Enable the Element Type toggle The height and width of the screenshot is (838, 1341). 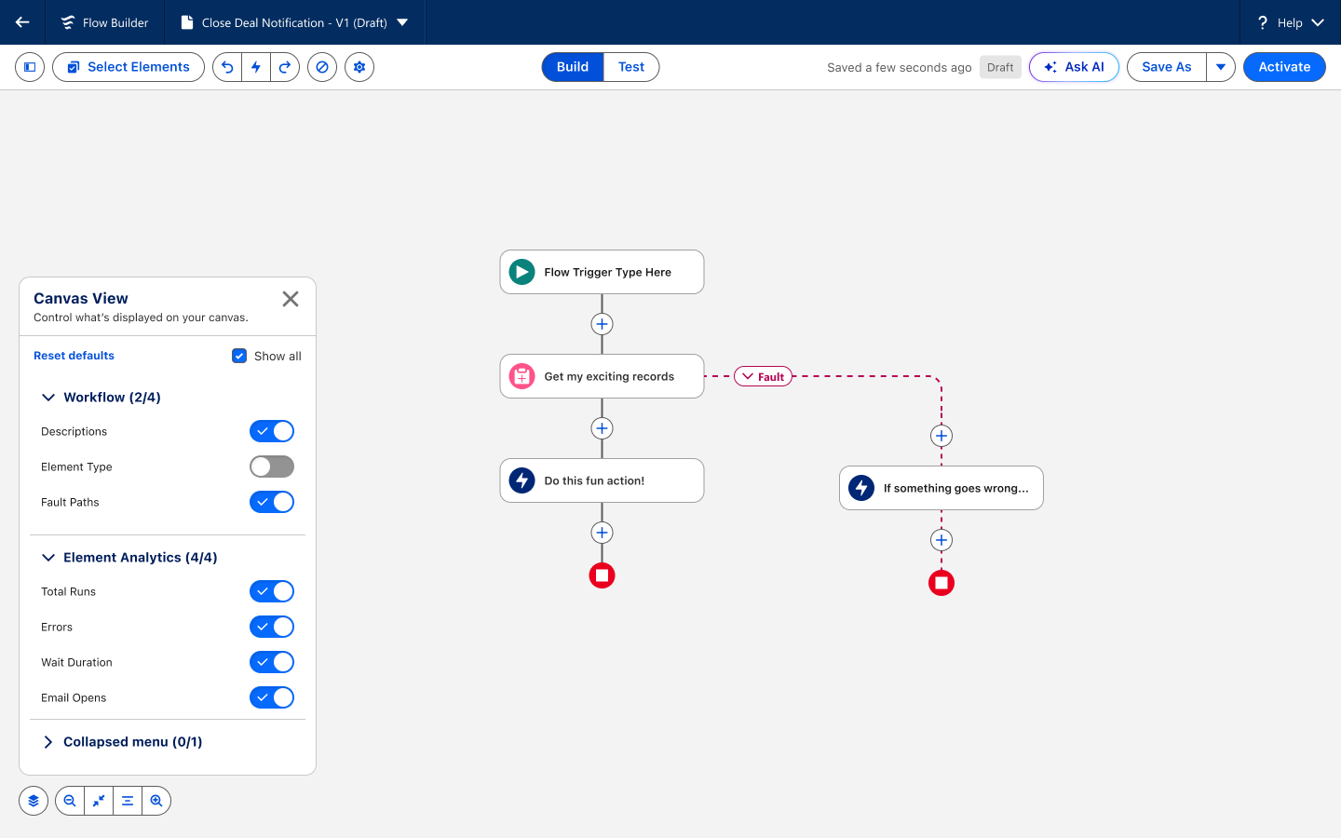point(272,466)
